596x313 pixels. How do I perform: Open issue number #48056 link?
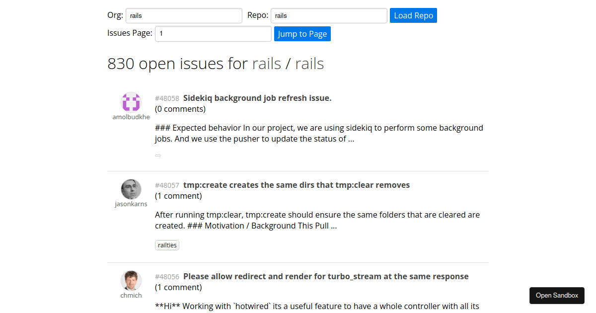[x=167, y=277]
